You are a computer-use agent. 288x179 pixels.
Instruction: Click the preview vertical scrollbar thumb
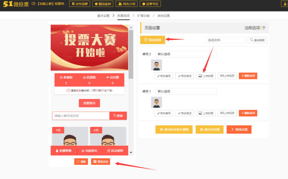tap(131, 54)
